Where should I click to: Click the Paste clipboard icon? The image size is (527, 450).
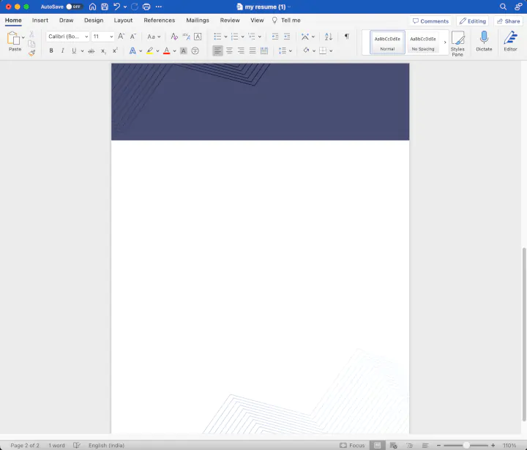13,38
